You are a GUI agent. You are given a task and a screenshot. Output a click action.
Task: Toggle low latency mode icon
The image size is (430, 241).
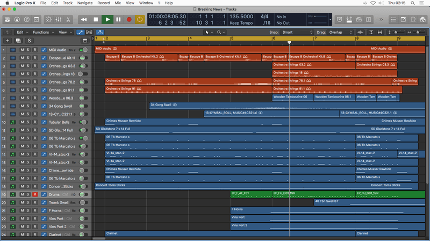pyautogui.click(x=359, y=19)
